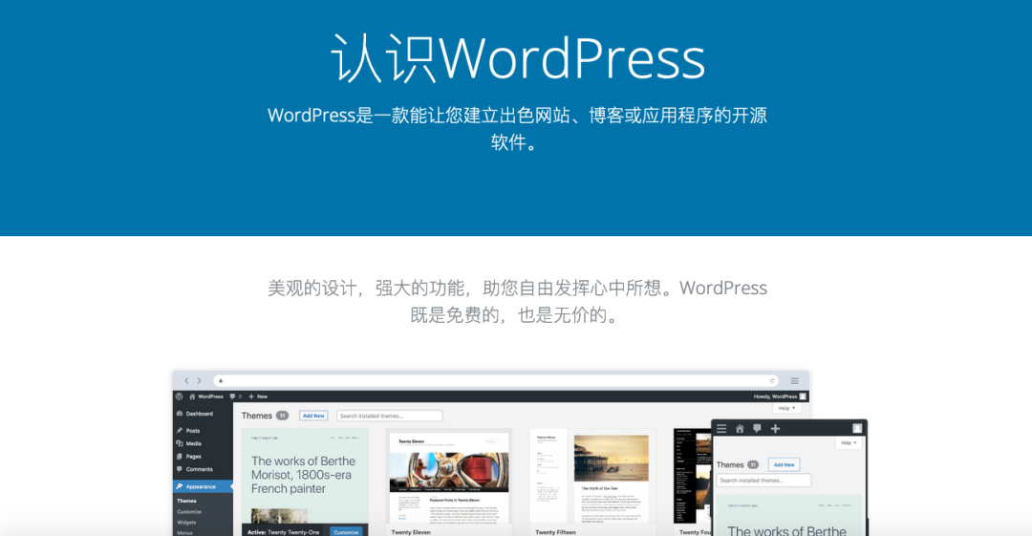Click the mobile Search installed themes field
The height and width of the screenshot is (536, 1032).
click(763, 481)
